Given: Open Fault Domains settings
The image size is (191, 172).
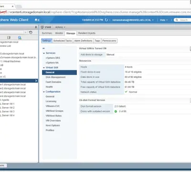Looking at the screenshot, I should [53, 82].
